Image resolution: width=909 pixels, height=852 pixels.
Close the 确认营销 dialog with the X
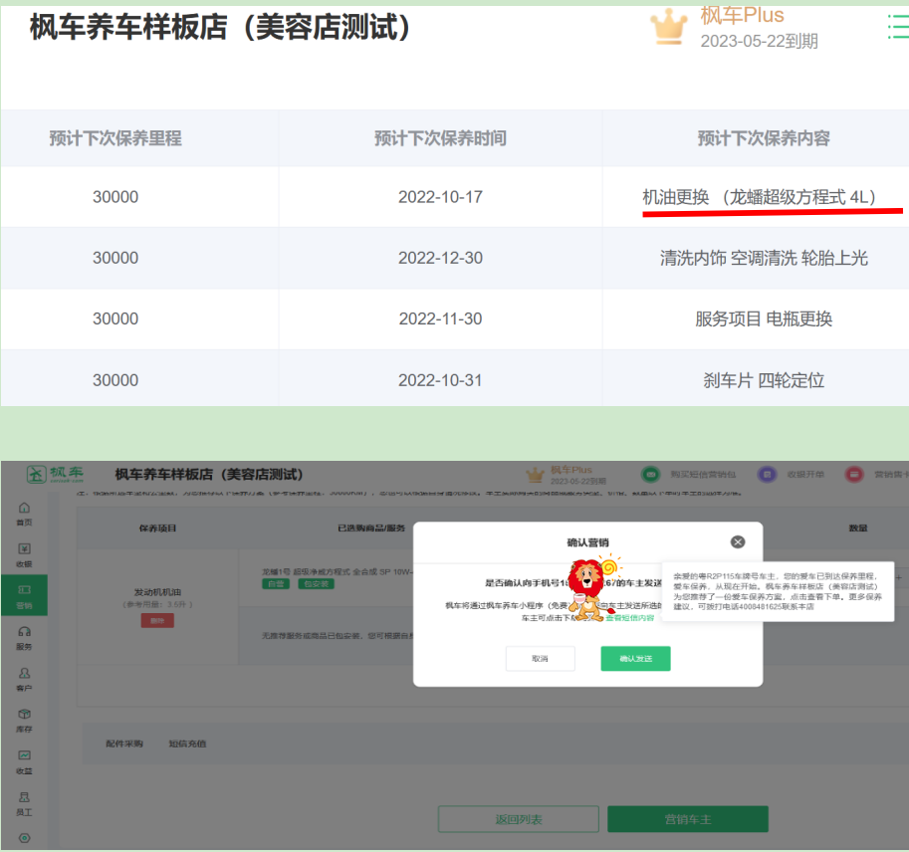[738, 541]
